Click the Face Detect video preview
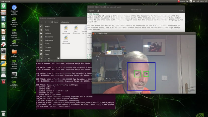208x117 pixels. click(144, 64)
